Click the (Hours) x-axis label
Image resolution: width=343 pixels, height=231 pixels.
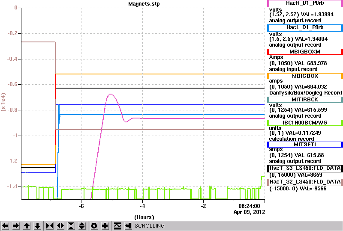pos(144,217)
